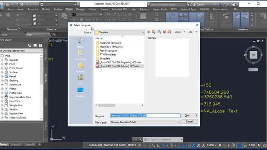
Task: Click the Name column header in file list
Action: [x=99, y=38]
